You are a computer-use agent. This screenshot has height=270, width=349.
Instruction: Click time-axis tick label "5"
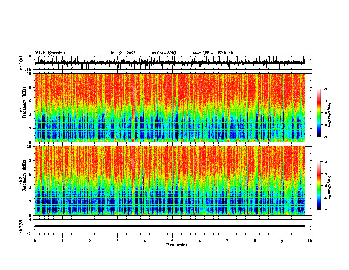coord(172,241)
